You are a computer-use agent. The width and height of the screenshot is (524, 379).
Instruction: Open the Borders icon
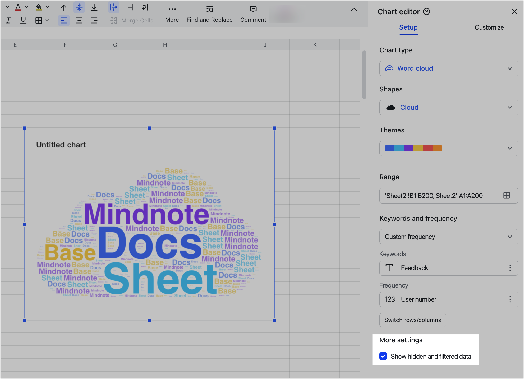39,20
